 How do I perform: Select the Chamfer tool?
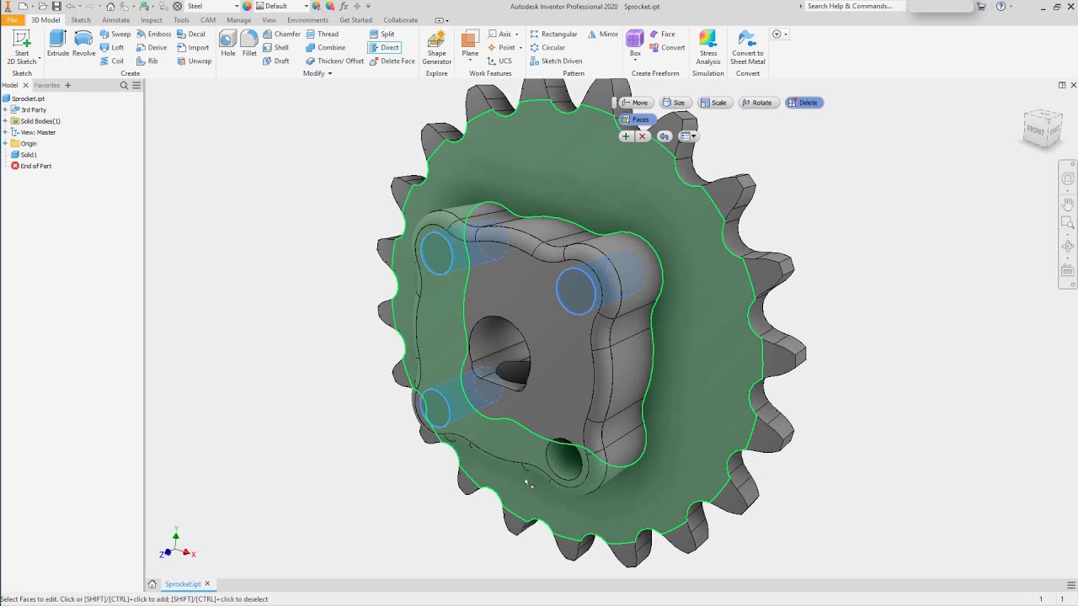tap(281, 35)
